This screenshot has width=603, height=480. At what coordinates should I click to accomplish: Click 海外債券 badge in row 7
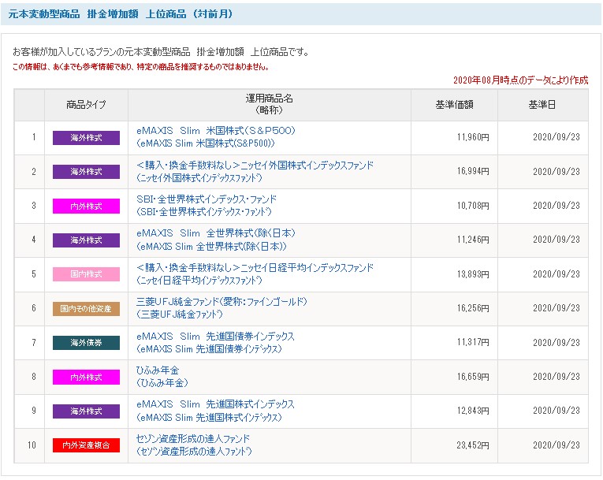pos(86,343)
